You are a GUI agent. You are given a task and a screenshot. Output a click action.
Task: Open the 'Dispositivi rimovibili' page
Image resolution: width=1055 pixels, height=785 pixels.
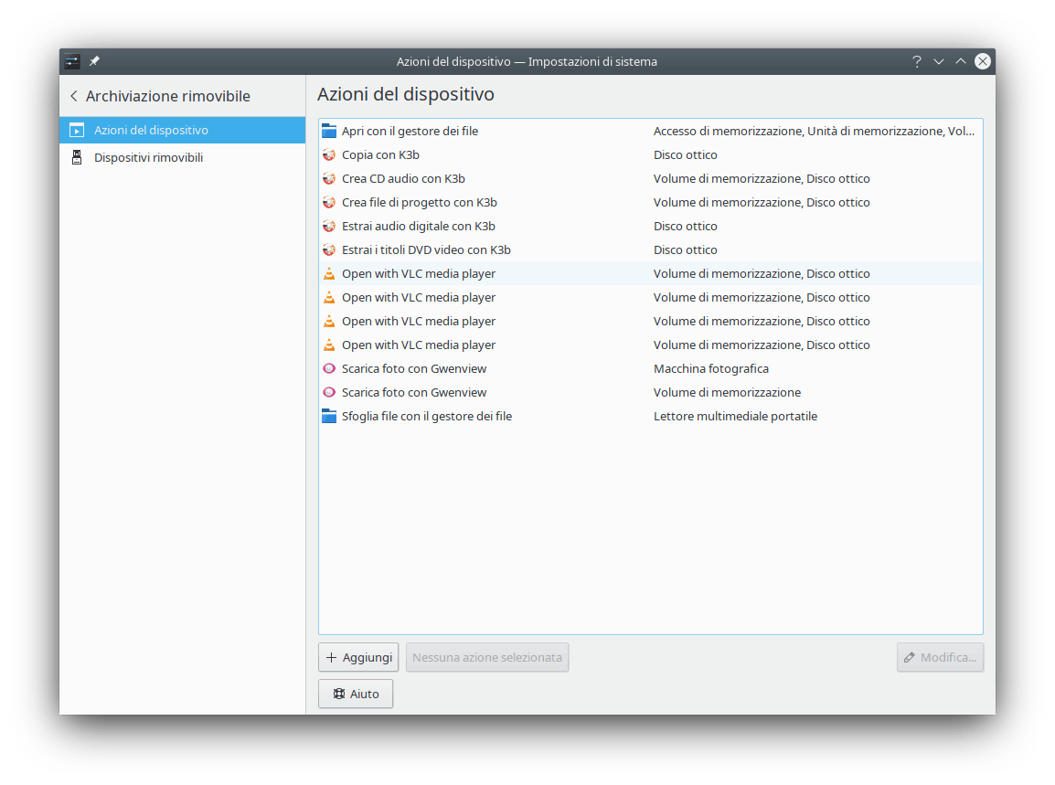tap(148, 158)
